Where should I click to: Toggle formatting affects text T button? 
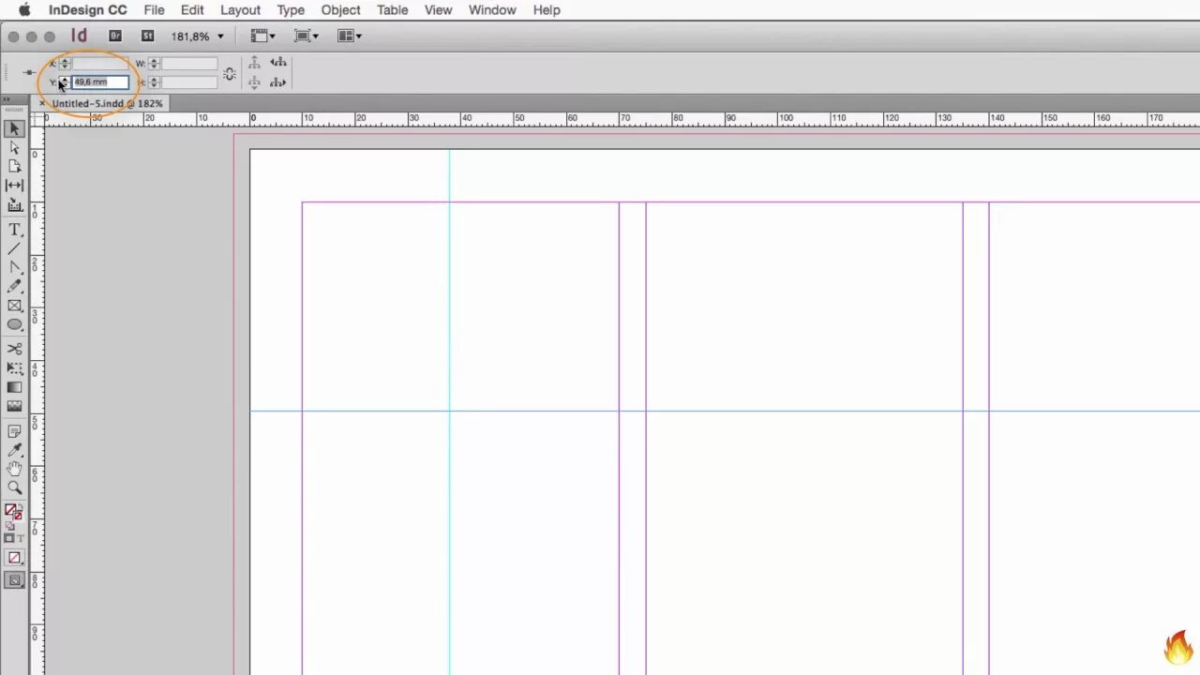click(20, 538)
